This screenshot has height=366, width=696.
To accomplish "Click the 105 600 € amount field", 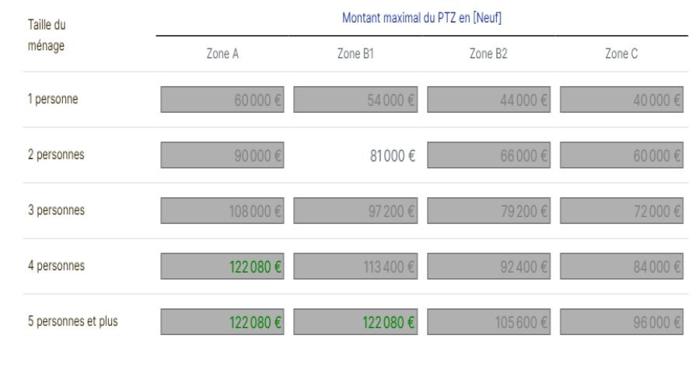I will tap(488, 322).
